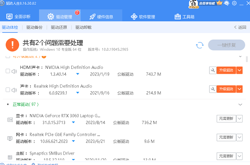Click 升级驱动 for NVIDIA High Definition Audio
Screen dimensions: 250x165
click(226, 70)
